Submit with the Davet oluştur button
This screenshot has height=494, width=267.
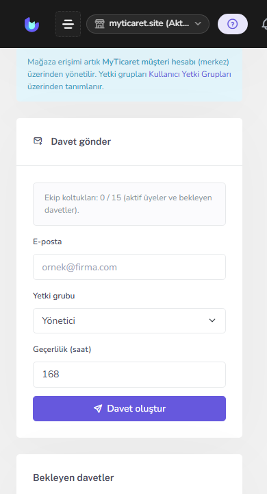[x=129, y=409]
